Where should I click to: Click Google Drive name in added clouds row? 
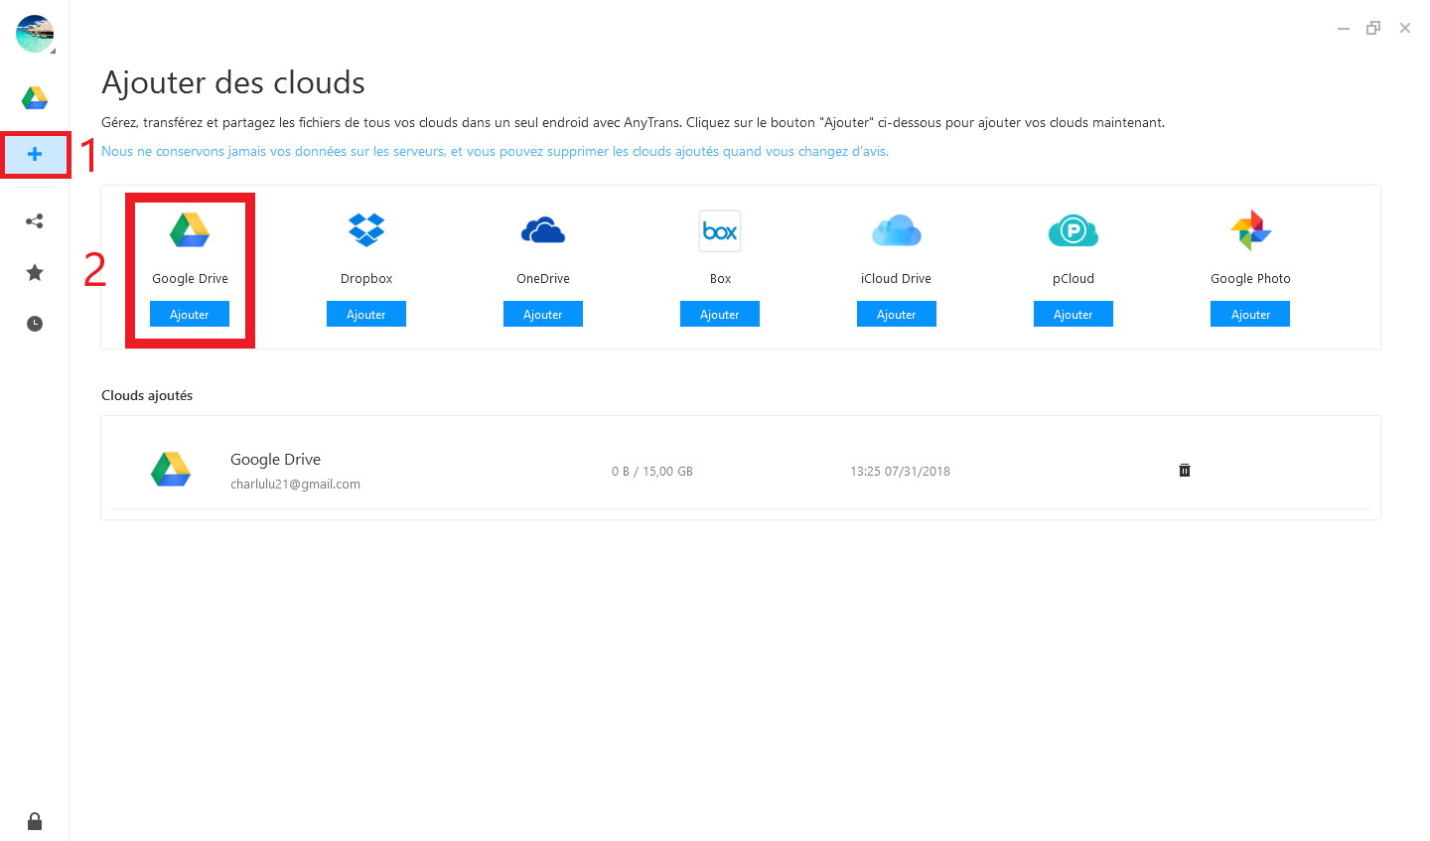point(275,460)
